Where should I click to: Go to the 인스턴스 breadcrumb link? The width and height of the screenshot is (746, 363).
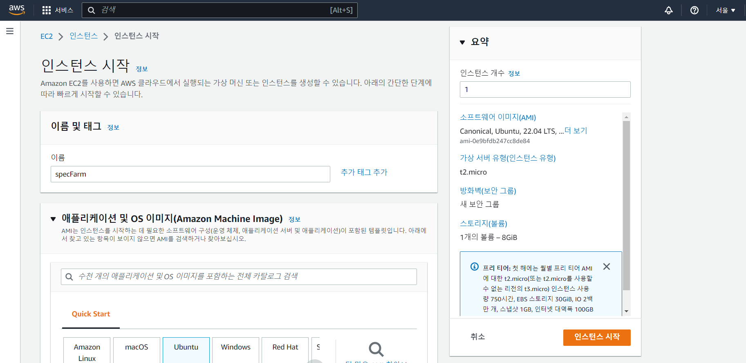pos(84,36)
